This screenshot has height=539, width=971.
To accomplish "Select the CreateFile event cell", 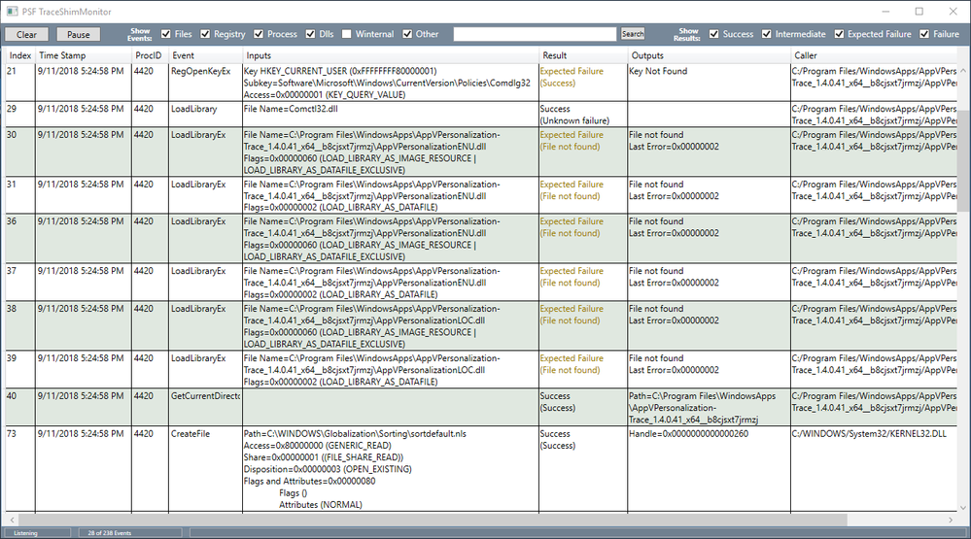I will coord(205,469).
